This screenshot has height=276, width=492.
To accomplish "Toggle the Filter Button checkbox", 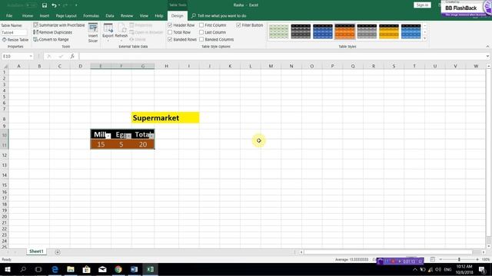I will [x=238, y=25].
